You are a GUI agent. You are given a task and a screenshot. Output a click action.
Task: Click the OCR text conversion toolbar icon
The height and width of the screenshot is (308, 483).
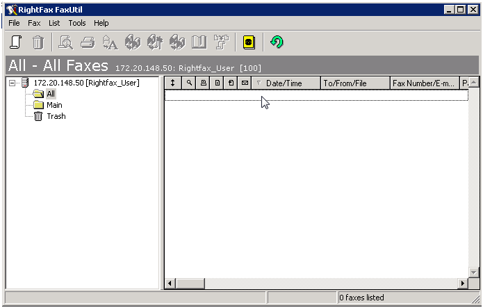[110, 42]
